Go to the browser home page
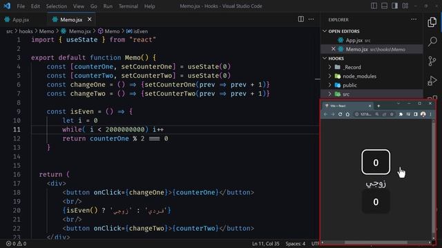The height and width of the screenshot is (248, 442). click(x=347, y=114)
